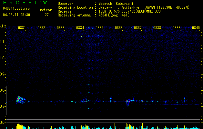Click the 0.9 kHz axis label
The image size is (203, 129).
point(3,74)
